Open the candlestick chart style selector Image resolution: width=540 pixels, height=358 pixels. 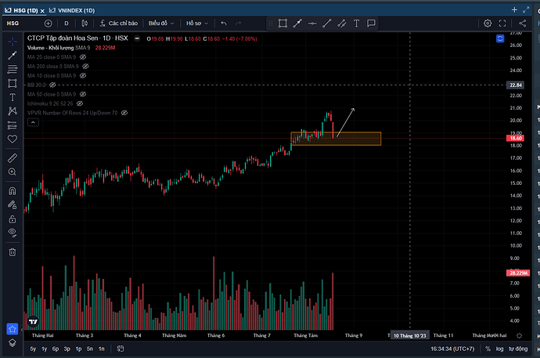85,24
